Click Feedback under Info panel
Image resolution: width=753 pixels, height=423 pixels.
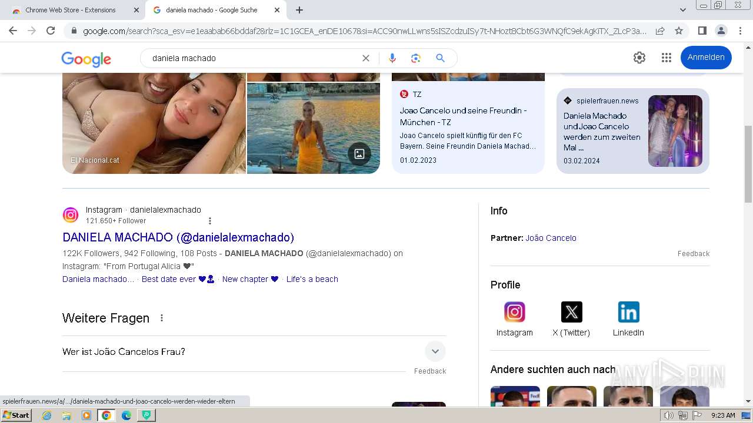pyautogui.click(x=694, y=254)
